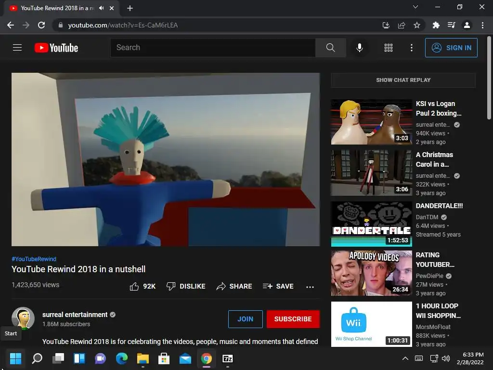
Task: Click the share page icon in address bar
Action: click(x=402, y=25)
